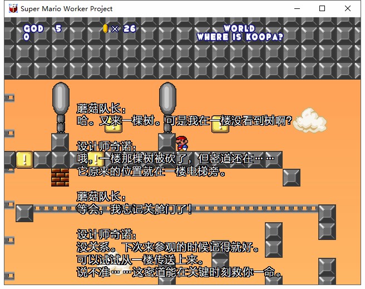The width and height of the screenshot is (365, 289).
Task: Click the line '没关系。下次来参观的时候记得就好。'
Action: tap(167, 247)
